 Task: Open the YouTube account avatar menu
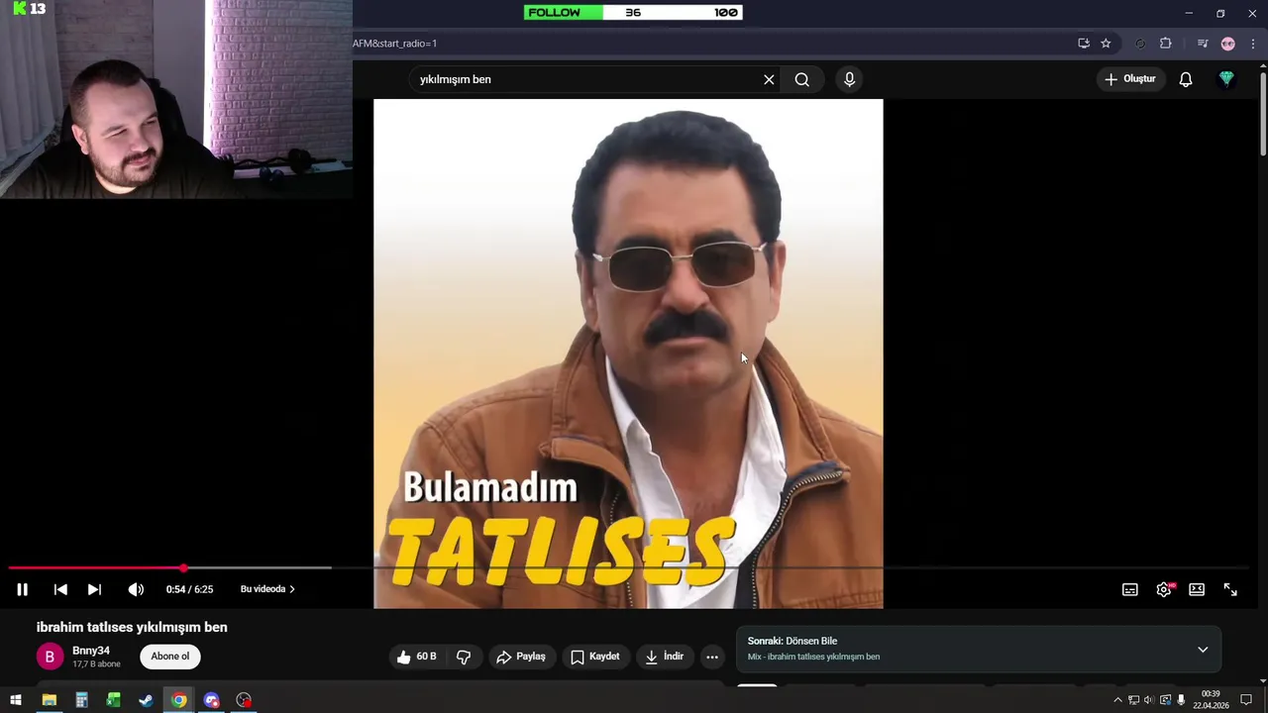click(1226, 79)
